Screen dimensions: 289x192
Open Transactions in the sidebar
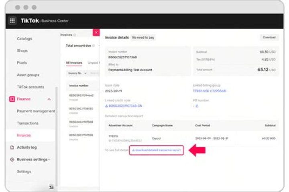click(28, 123)
